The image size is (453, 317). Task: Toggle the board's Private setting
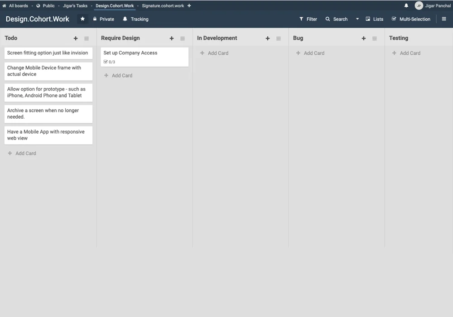tap(103, 19)
